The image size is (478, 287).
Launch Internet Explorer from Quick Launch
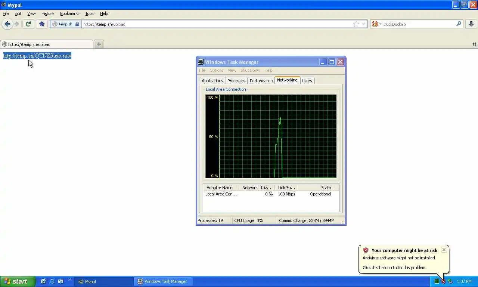click(52, 281)
